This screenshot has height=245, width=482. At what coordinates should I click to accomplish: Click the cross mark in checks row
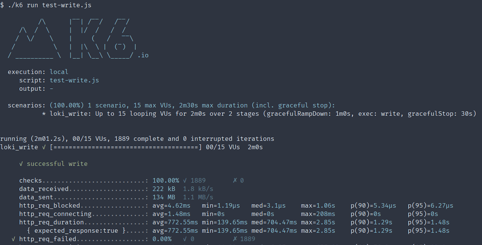click(235, 180)
